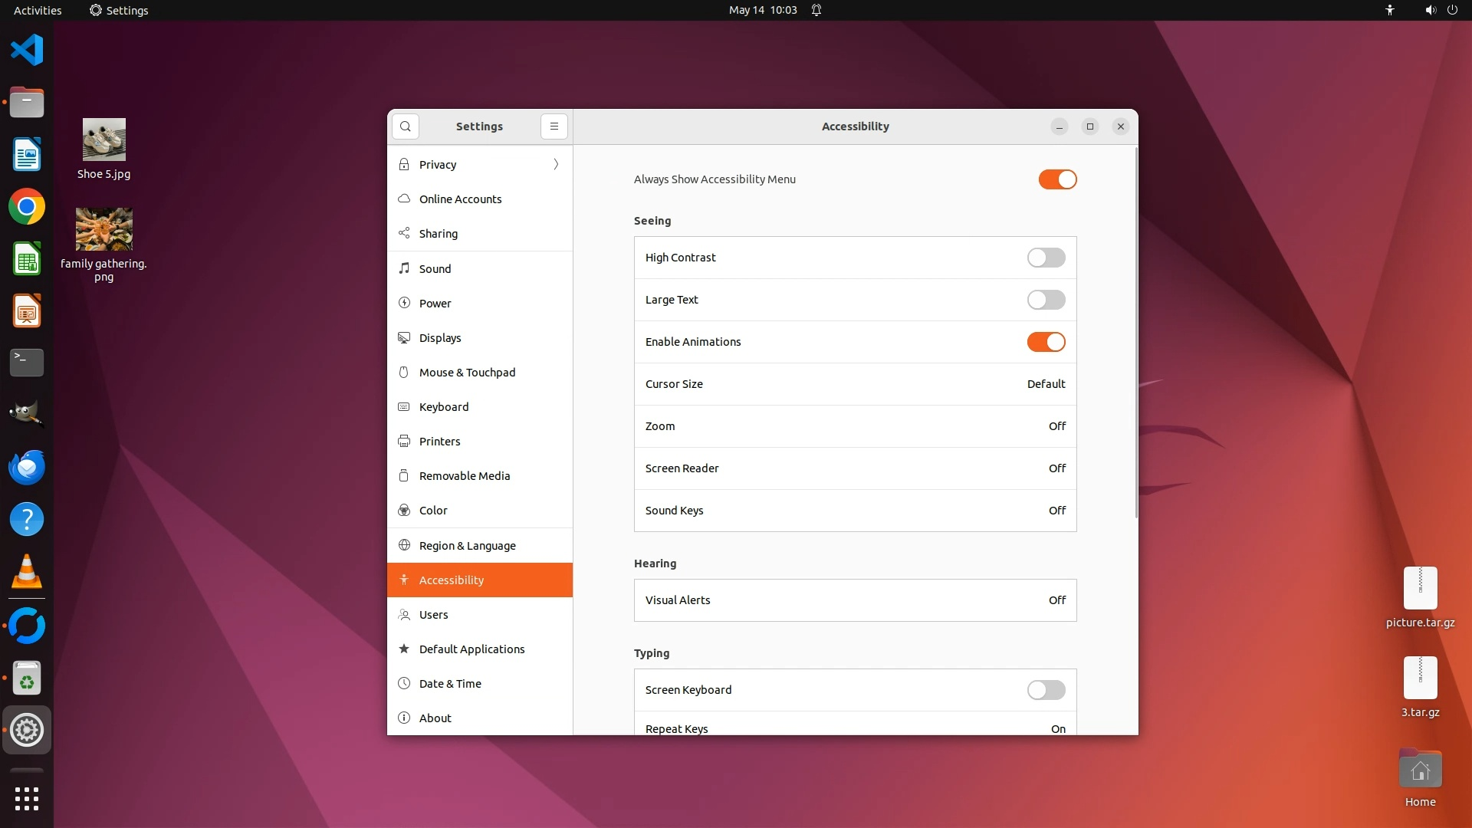Open Visual Alerts setting row

point(855,600)
